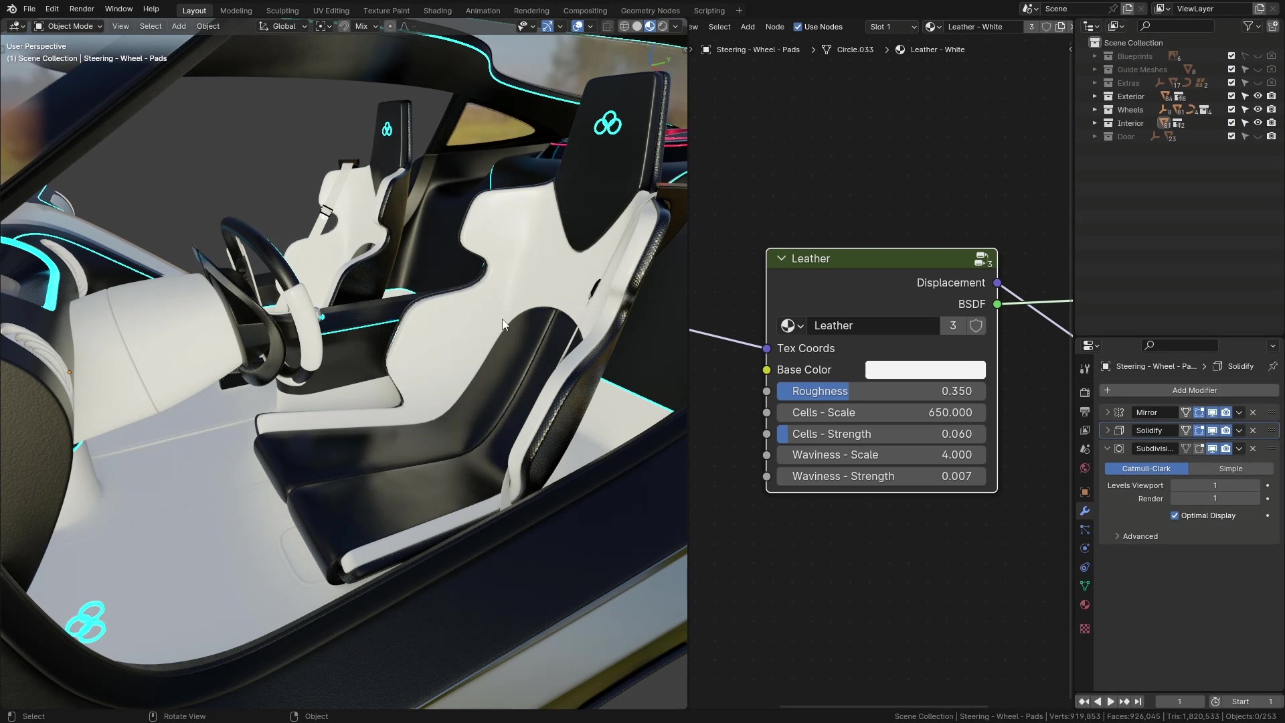Toggle fake user shield on Leather node
The height and width of the screenshot is (723, 1285).
click(x=976, y=325)
